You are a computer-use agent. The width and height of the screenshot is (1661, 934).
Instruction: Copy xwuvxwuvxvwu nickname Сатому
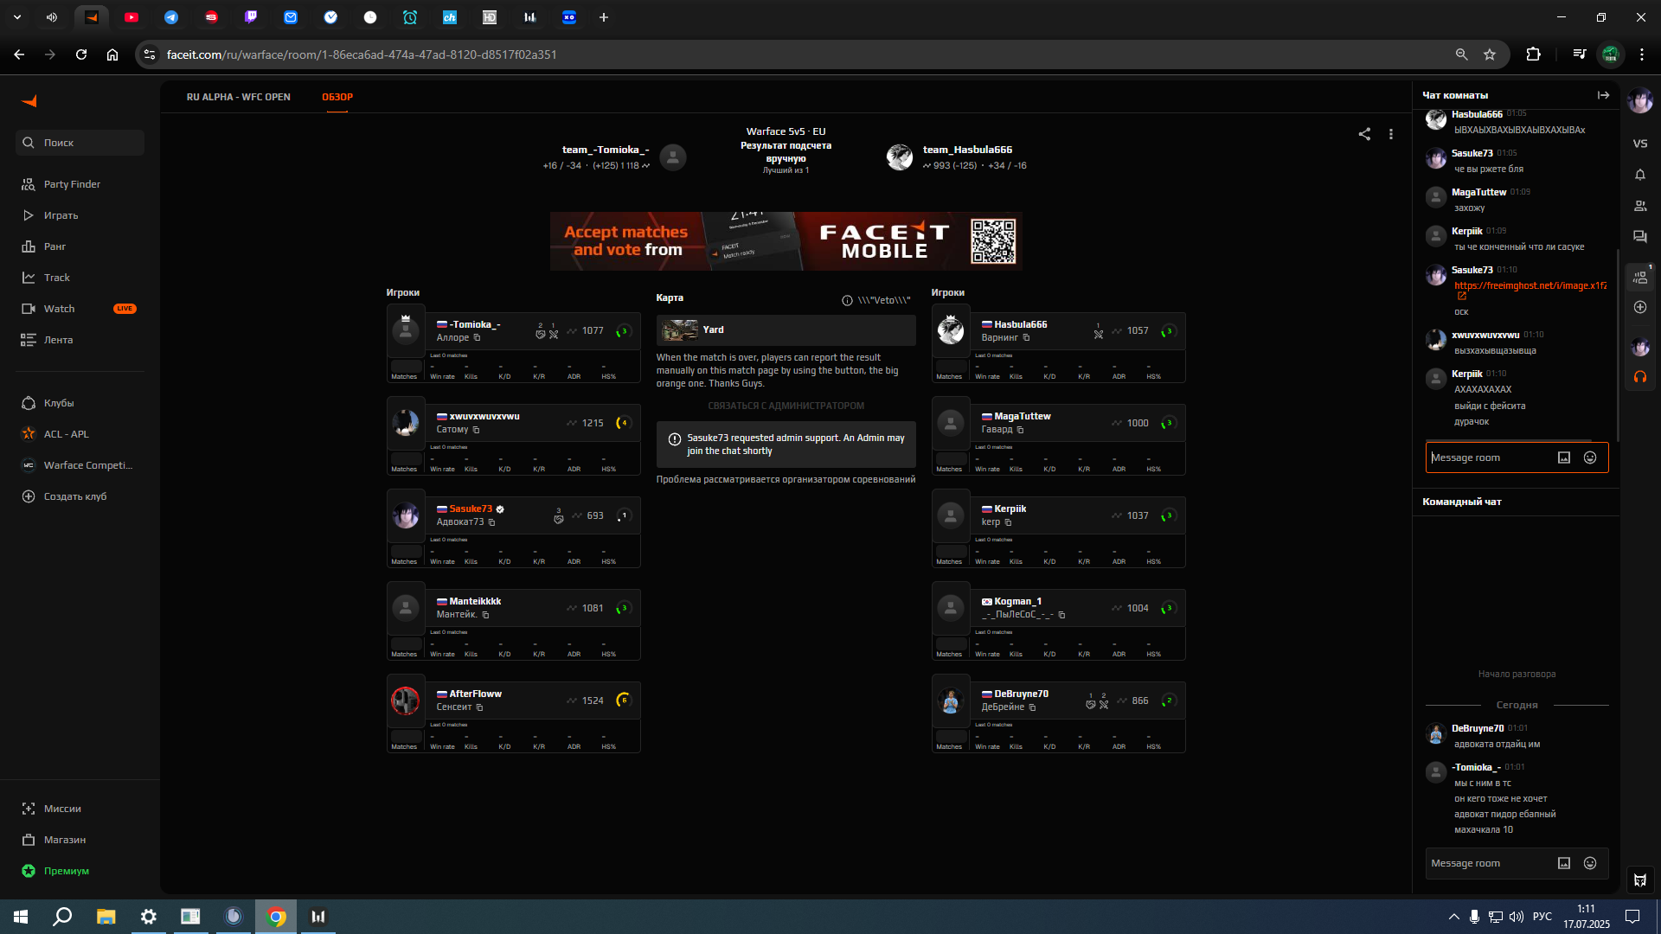[476, 430]
